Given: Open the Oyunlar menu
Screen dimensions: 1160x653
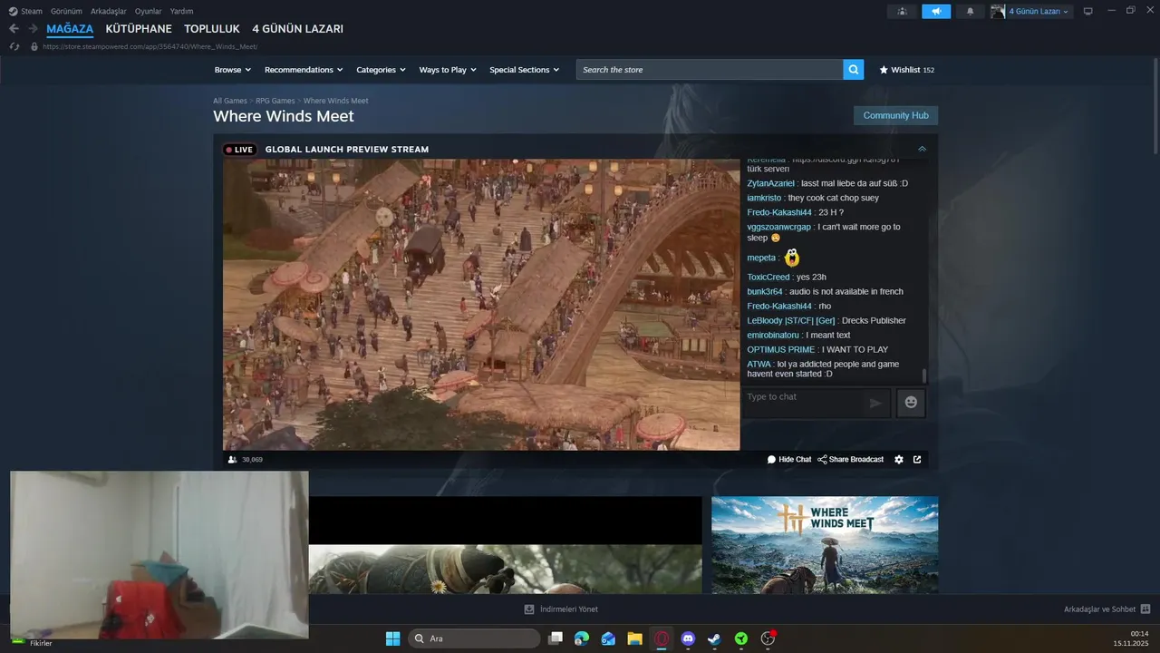Looking at the screenshot, I should click(149, 11).
